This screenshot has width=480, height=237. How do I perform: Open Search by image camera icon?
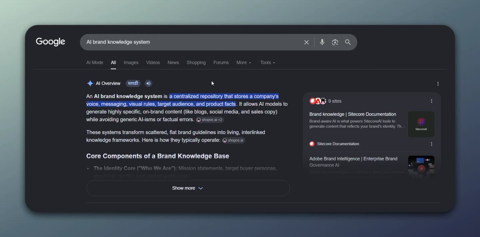tap(335, 42)
